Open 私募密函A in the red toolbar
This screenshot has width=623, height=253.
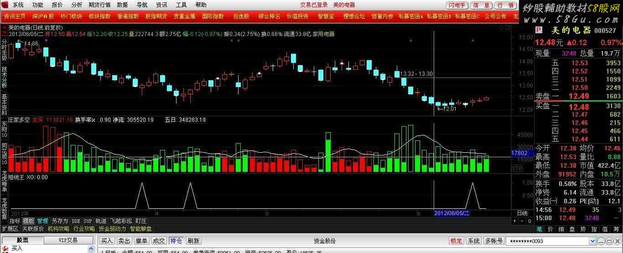point(411,16)
